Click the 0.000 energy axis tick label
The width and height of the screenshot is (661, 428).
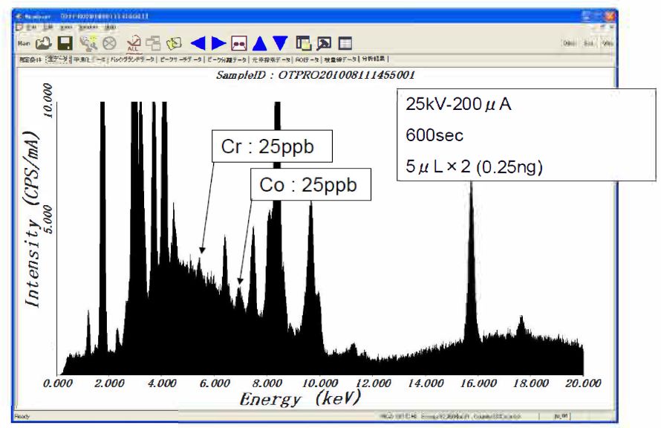58,383
